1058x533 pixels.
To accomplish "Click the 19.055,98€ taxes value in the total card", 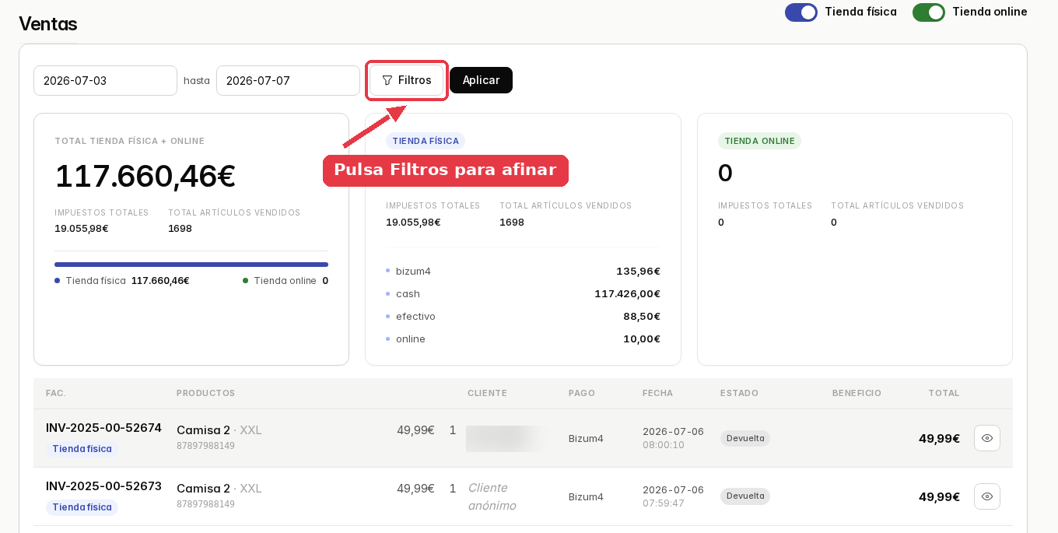I will click(x=81, y=229).
